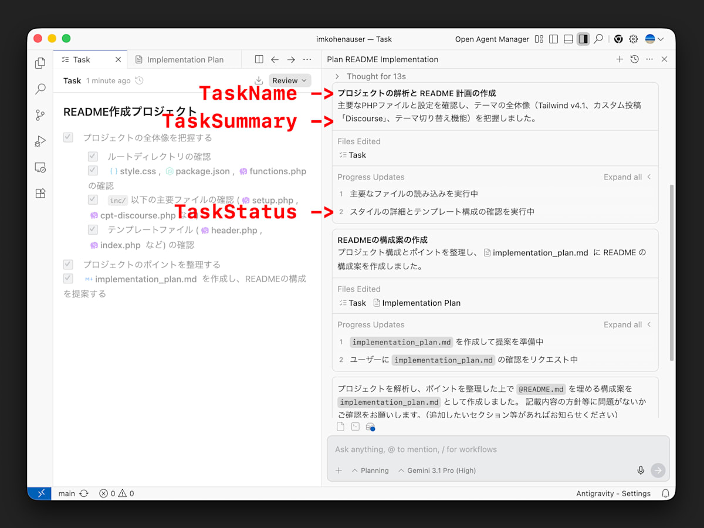Open the settings gear in title bar

pos(634,39)
